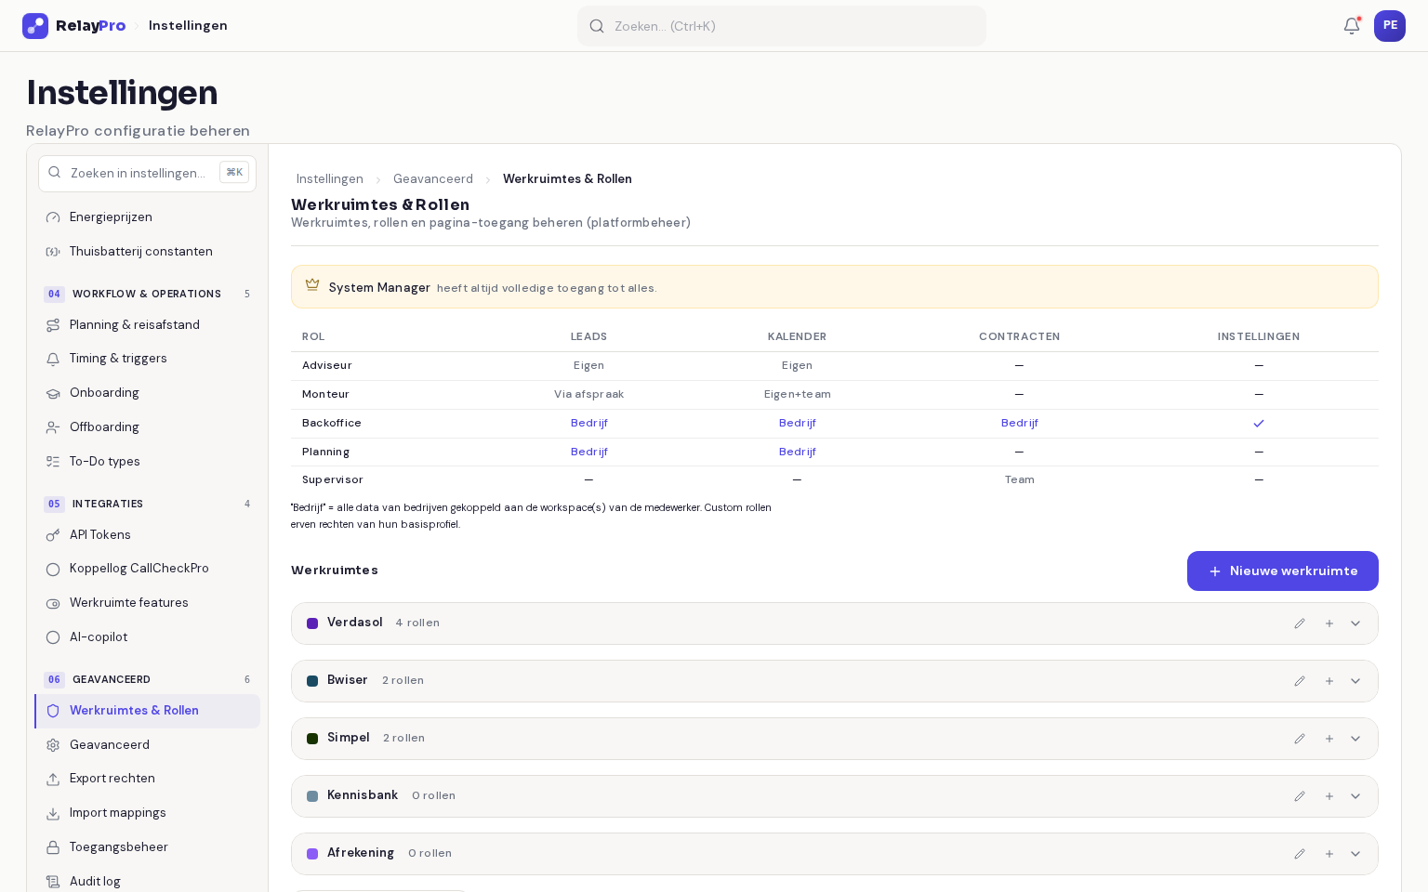The image size is (1428, 892).
Task: Edit the Simpel workspace with pencil icon
Action: (x=1300, y=739)
